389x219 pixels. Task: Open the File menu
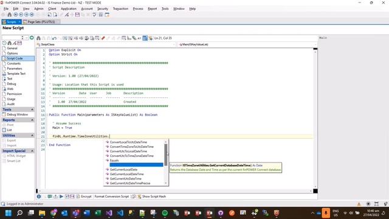(6, 9)
